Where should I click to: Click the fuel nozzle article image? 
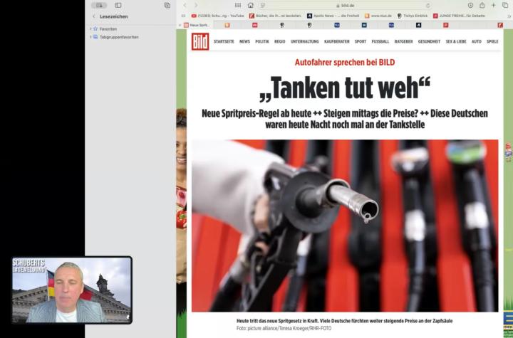point(345,226)
